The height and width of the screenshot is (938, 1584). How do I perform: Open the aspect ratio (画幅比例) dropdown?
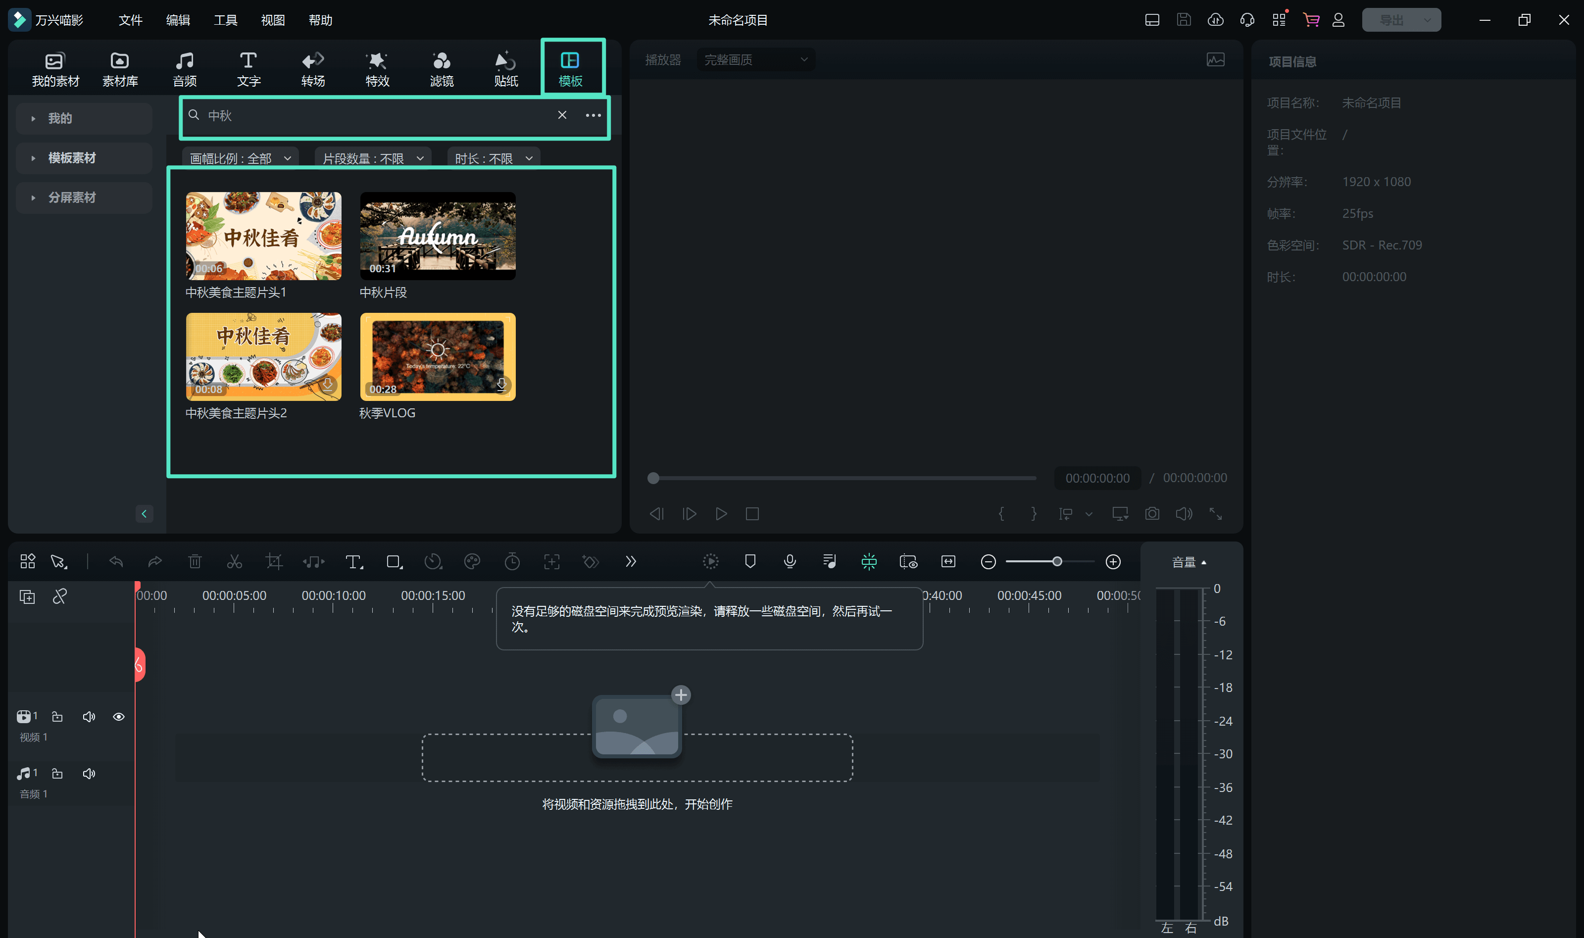(x=240, y=158)
